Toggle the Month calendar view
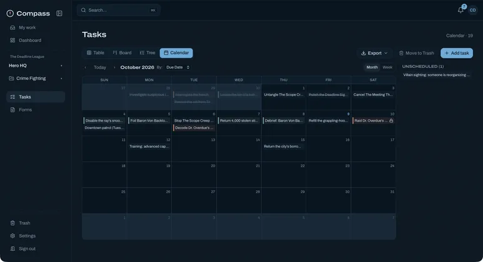Image resolution: width=483 pixels, height=262 pixels. 372,67
